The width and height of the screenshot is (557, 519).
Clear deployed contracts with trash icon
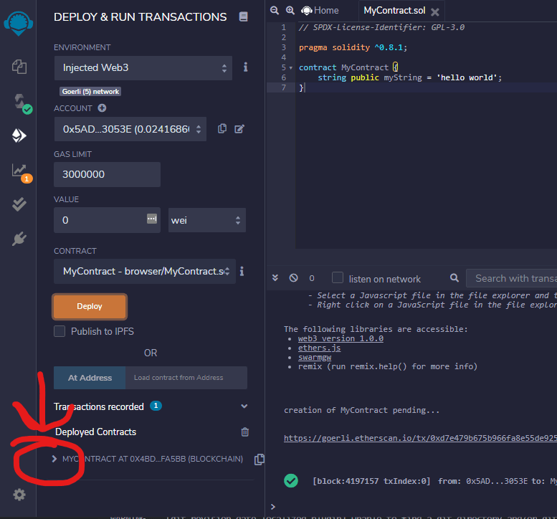click(244, 432)
